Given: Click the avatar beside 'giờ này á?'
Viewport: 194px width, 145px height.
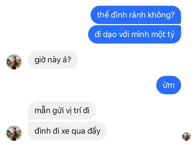Looking at the screenshot, I should click(x=14, y=62).
